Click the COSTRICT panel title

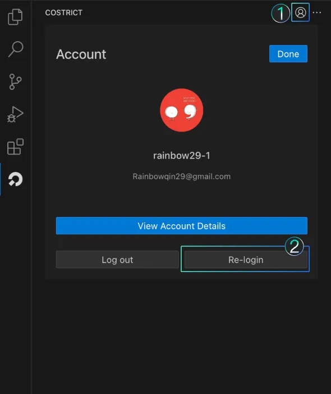click(64, 12)
